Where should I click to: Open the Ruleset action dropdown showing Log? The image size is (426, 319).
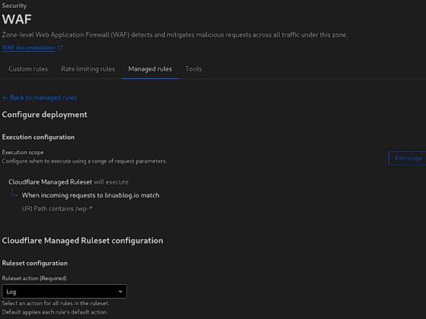click(x=65, y=292)
